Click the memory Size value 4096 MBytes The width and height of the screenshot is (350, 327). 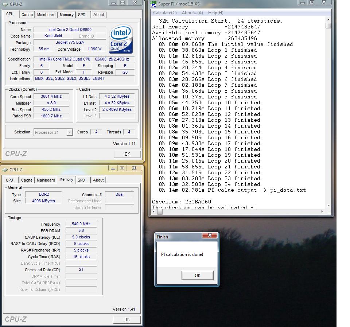pyautogui.click(x=43, y=201)
